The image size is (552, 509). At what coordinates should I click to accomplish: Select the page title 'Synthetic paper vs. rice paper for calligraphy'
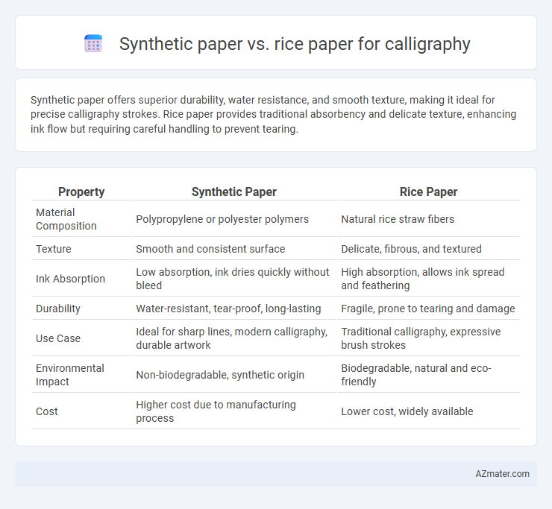[x=295, y=44]
